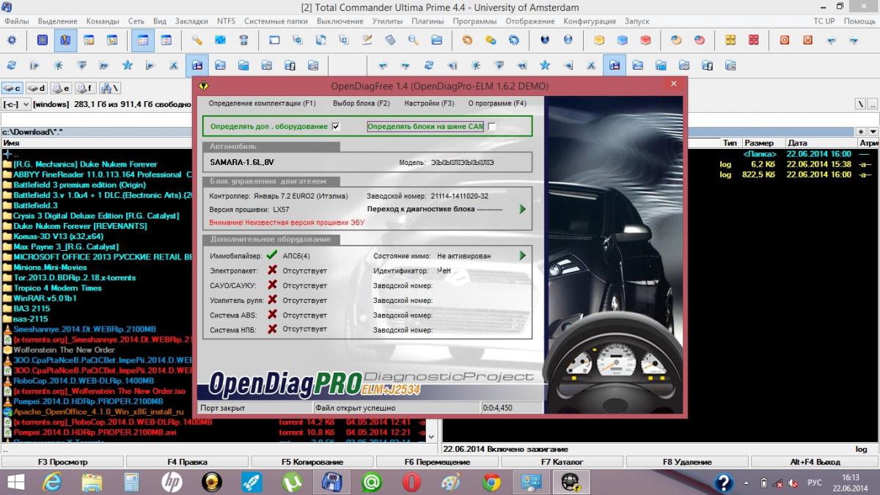Open the Плагины menu
The image size is (880, 495).
(x=427, y=21)
